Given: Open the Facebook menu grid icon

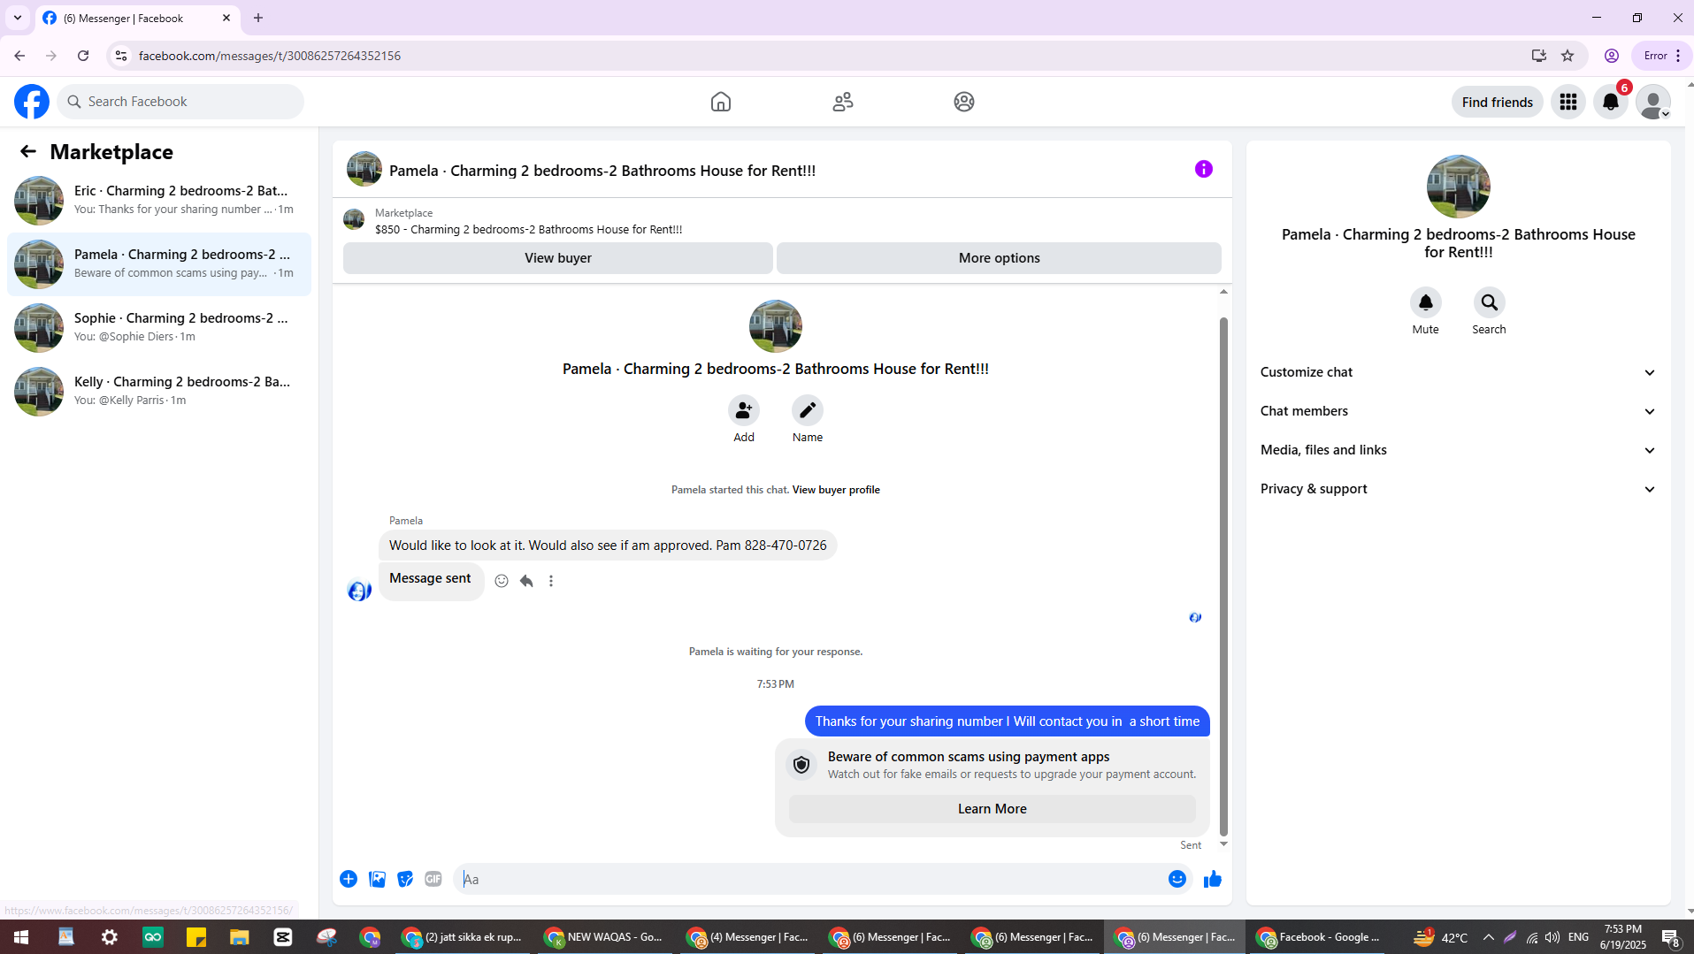Looking at the screenshot, I should click(x=1568, y=102).
